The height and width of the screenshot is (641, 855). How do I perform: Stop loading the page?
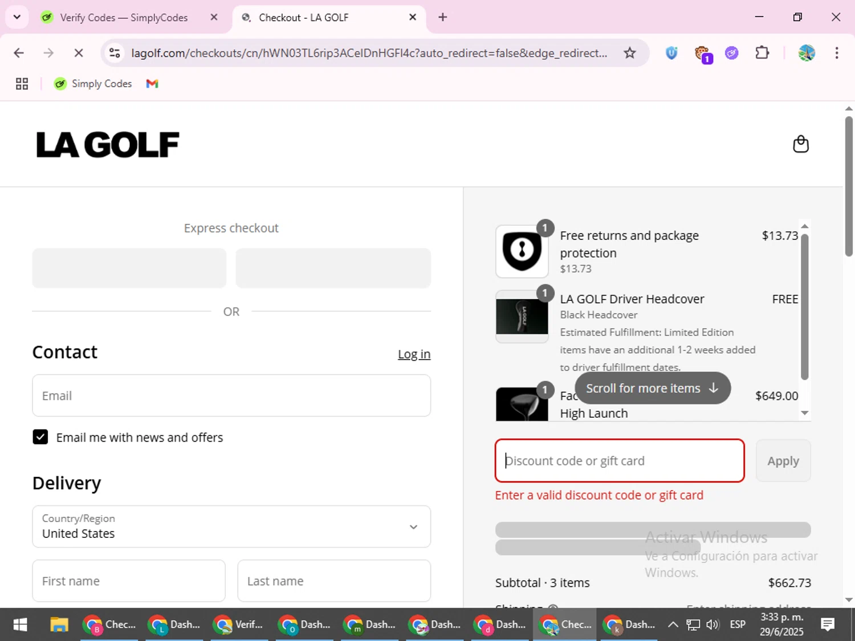coord(79,53)
